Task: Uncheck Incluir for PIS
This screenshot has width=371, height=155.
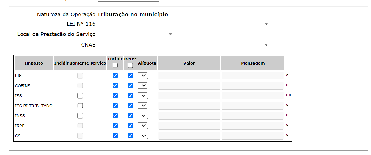Action: tap(115, 76)
